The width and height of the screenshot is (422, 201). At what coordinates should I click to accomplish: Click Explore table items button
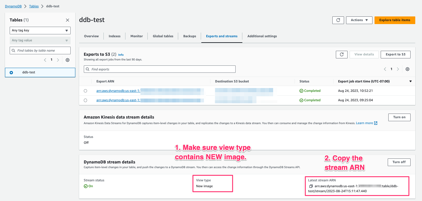(x=395, y=20)
